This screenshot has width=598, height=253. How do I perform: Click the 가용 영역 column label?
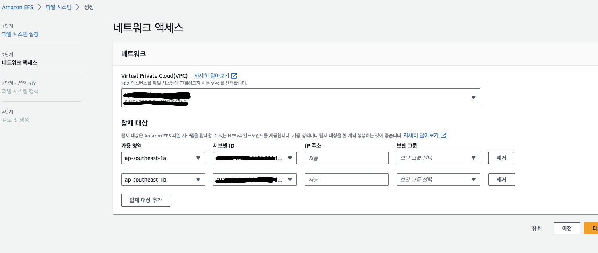pos(132,146)
